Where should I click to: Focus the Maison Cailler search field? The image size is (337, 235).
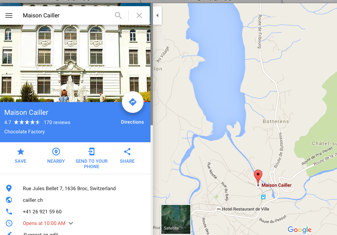click(67, 15)
